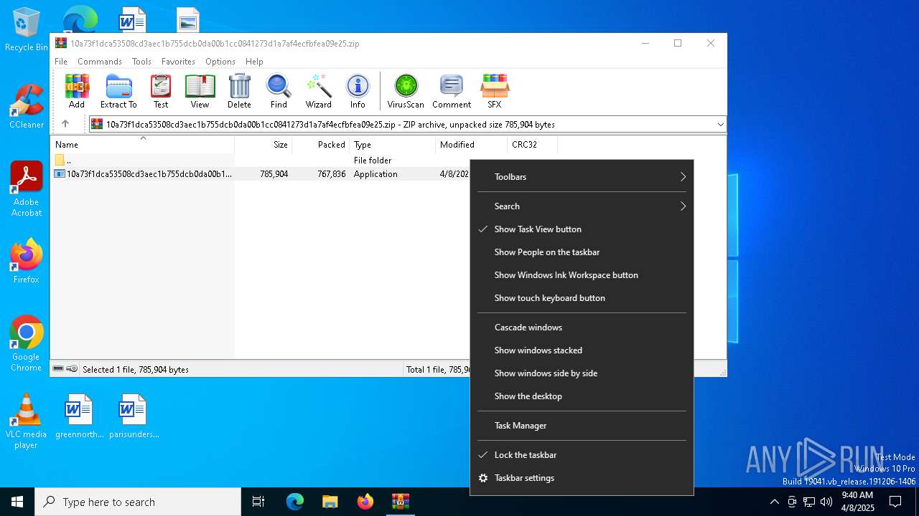This screenshot has width=919, height=516.
Task: Sort by the Name column header
Action: pos(142,145)
